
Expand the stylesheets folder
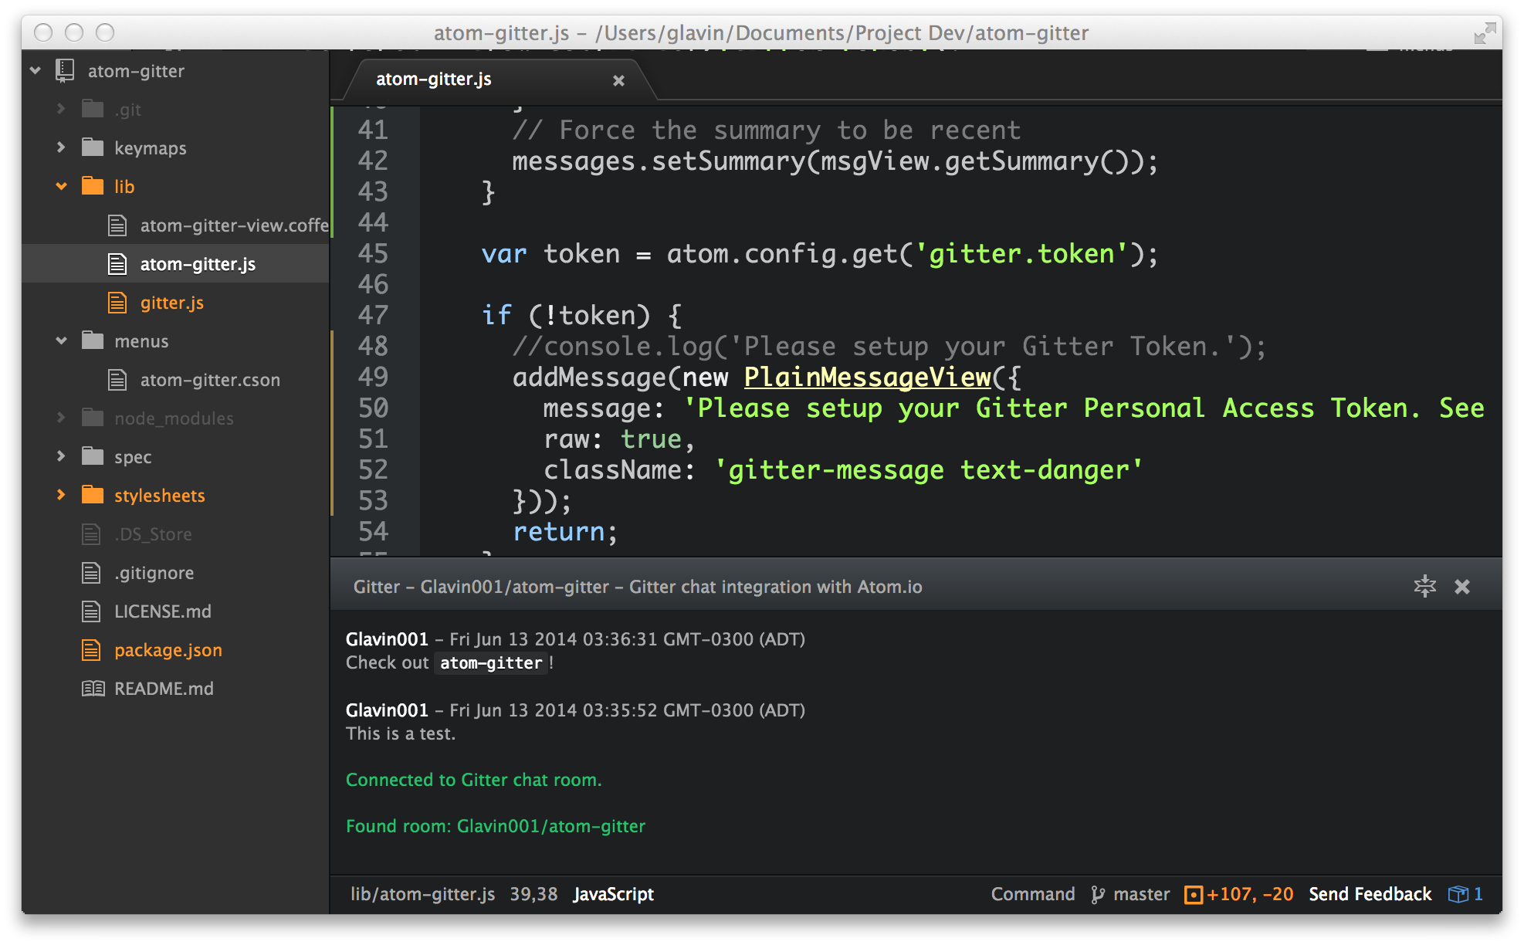(62, 495)
